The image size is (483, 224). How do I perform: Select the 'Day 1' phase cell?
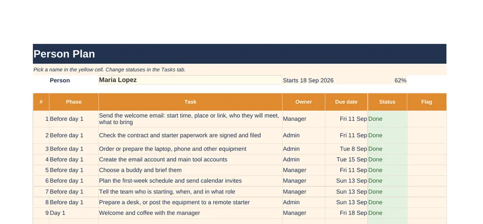click(74, 213)
